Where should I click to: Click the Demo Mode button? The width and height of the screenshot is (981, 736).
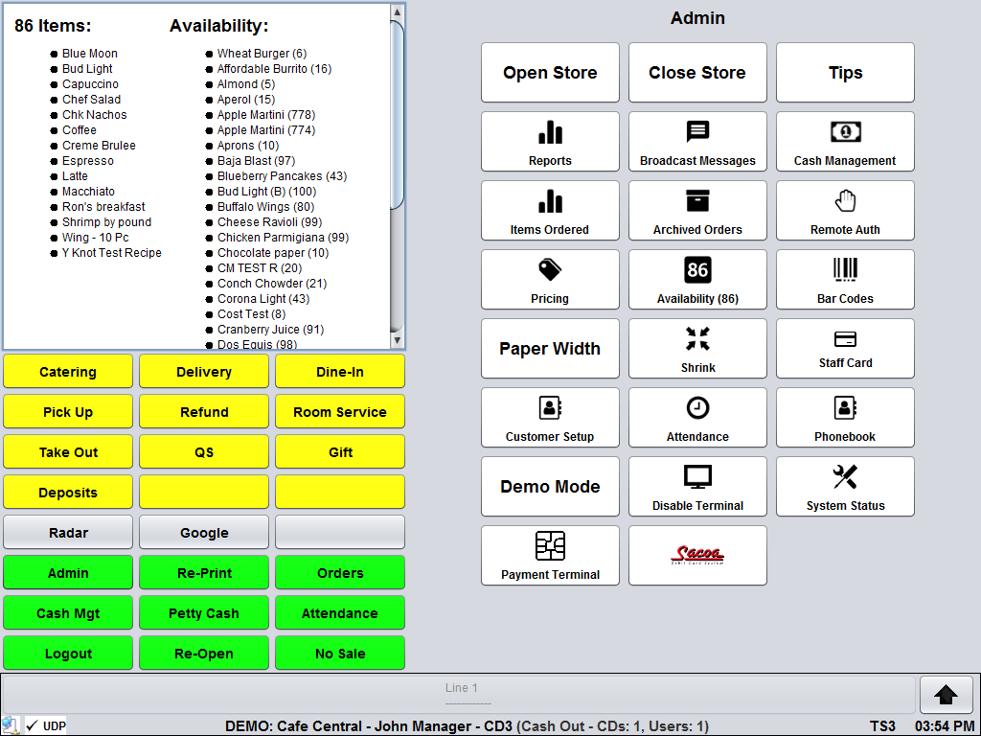550,486
